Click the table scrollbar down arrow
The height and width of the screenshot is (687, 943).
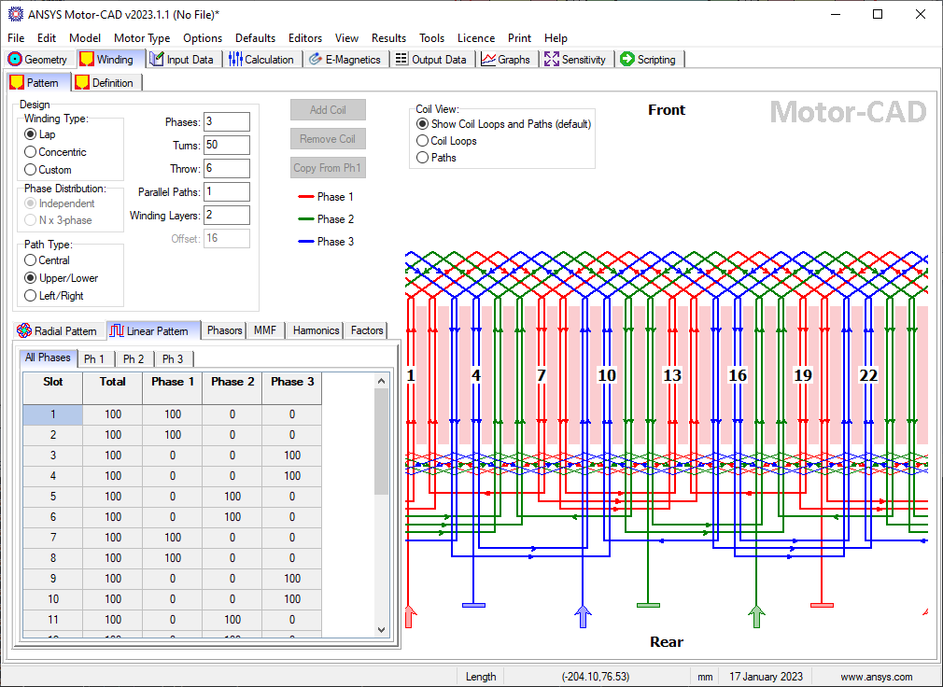[381, 630]
